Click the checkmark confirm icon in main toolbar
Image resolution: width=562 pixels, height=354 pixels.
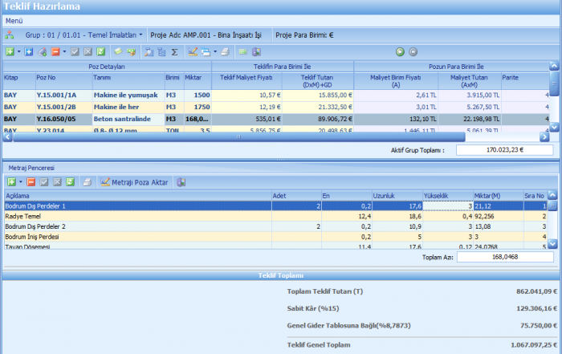pyautogui.click(x=75, y=51)
